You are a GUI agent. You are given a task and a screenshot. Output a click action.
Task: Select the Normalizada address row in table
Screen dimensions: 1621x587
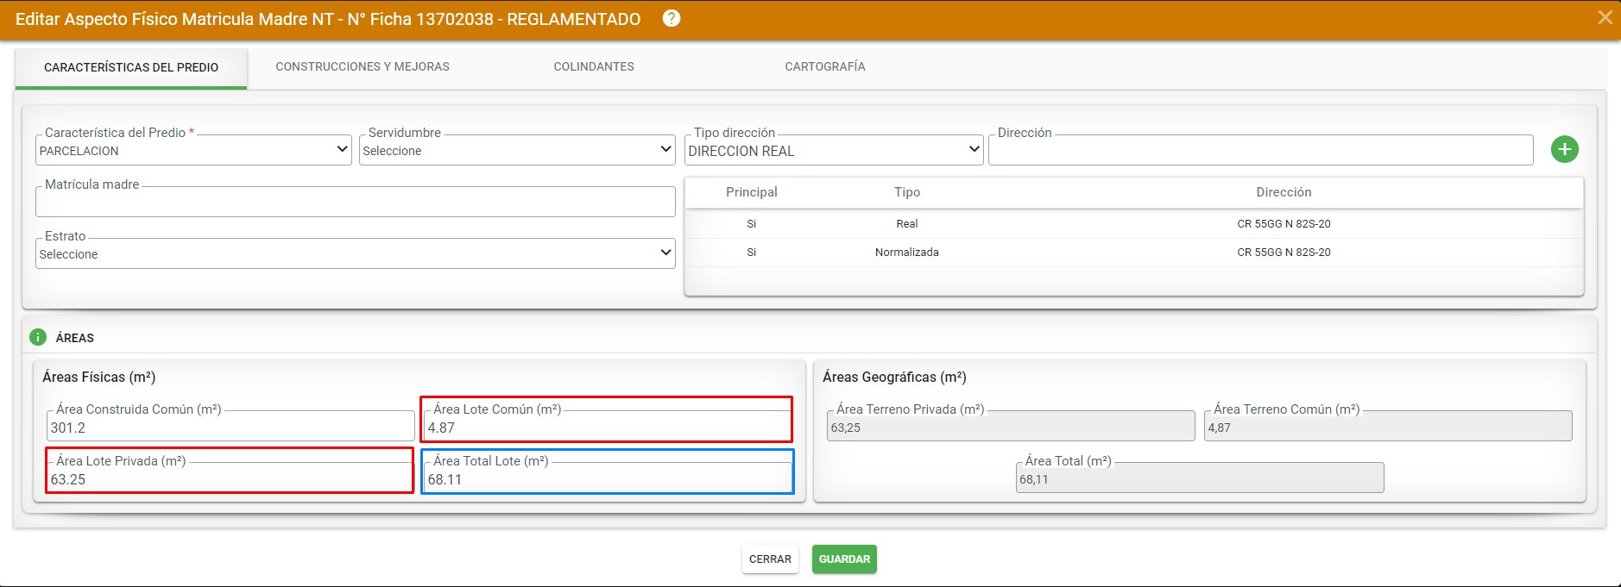(1133, 253)
